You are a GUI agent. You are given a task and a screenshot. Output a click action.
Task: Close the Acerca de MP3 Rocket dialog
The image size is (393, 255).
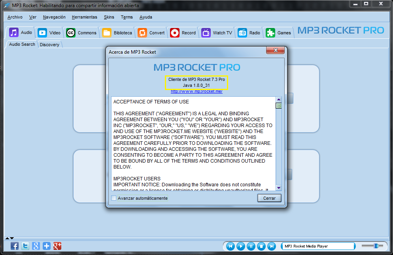click(275, 50)
